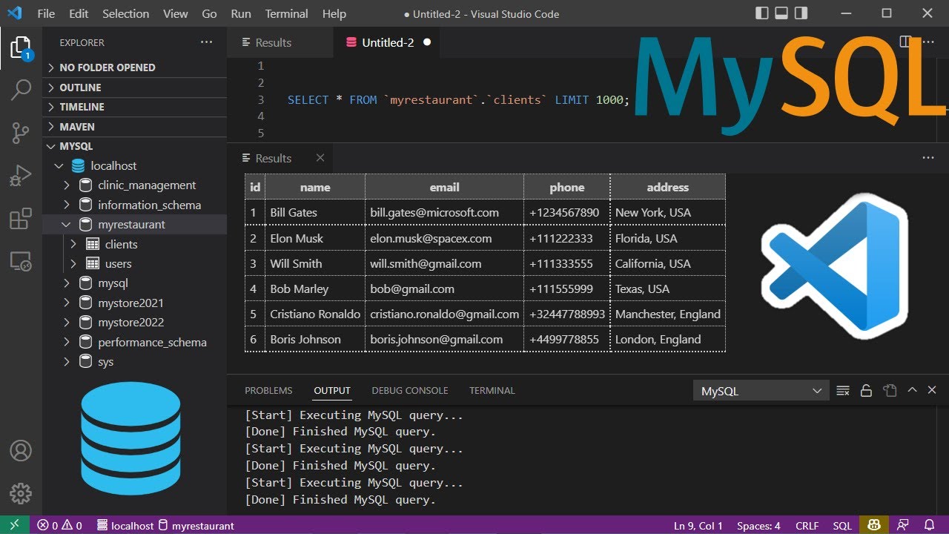The height and width of the screenshot is (534, 949).
Task: Expand the OUTLINE section
Action: coord(135,88)
